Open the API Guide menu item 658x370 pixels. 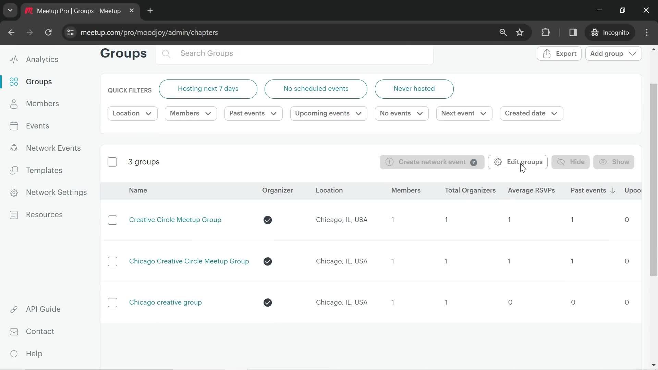click(x=44, y=309)
